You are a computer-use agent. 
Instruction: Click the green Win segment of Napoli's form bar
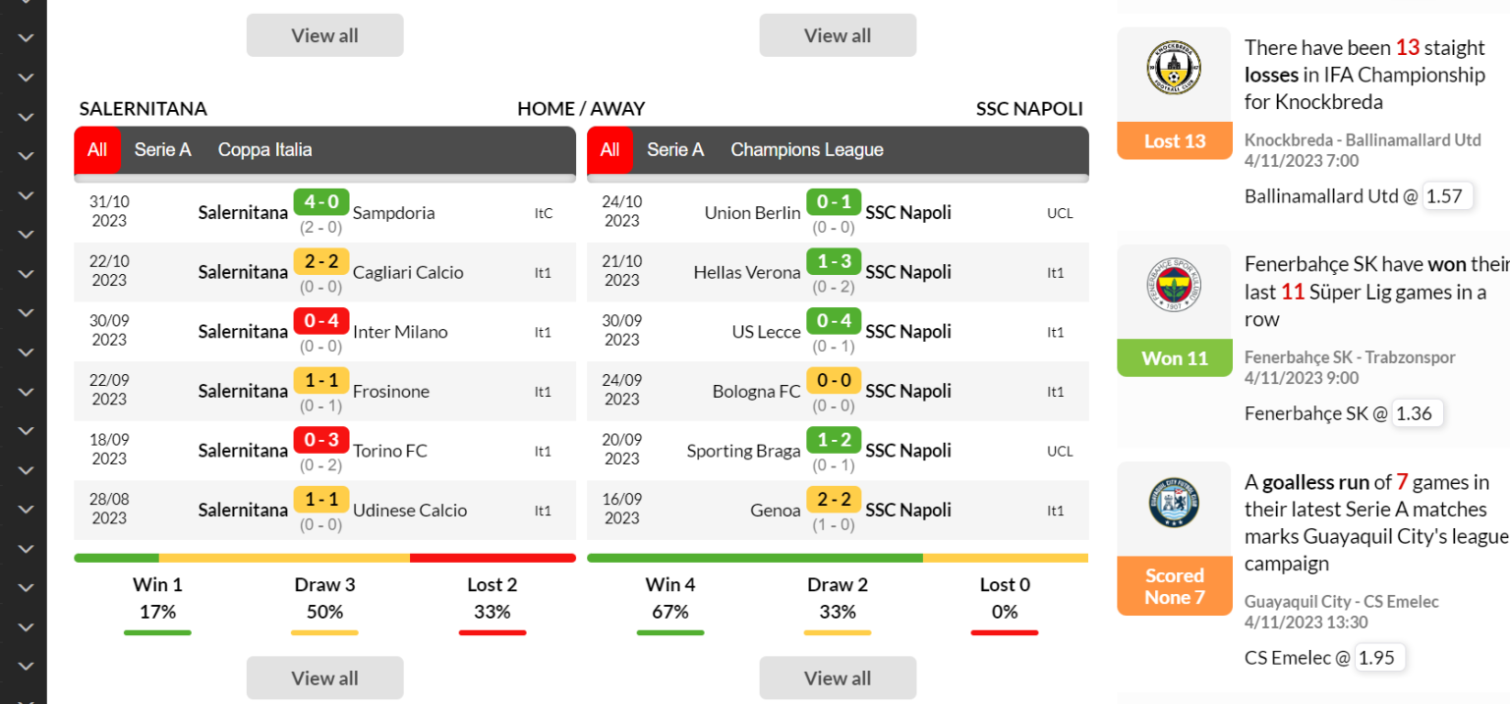(754, 557)
